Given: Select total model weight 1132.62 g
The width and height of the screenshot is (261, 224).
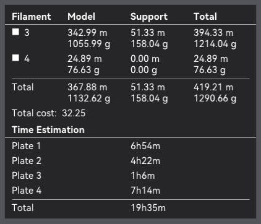Looking at the screenshot, I should pos(89,98).
